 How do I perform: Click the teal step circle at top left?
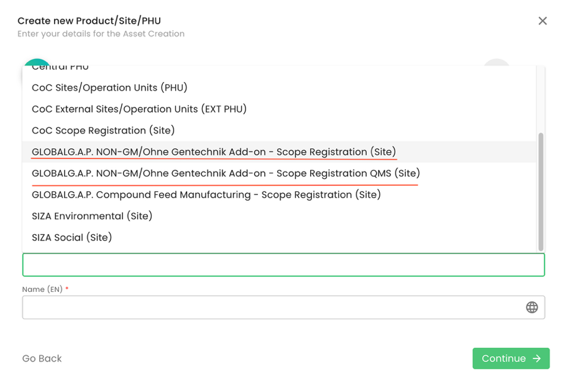(37, 62)
